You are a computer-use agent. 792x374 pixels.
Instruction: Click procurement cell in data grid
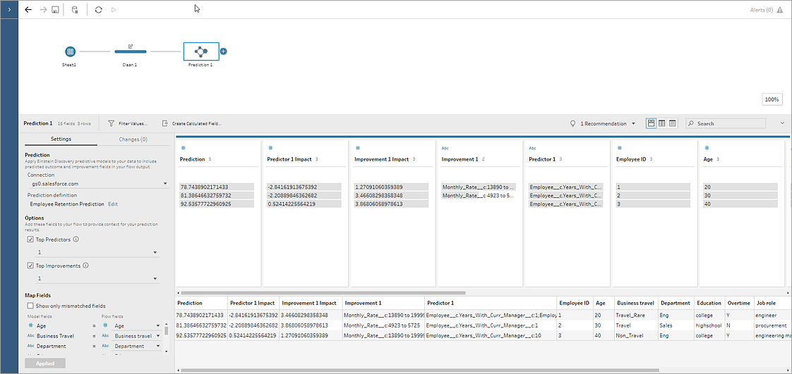point(772,325)
